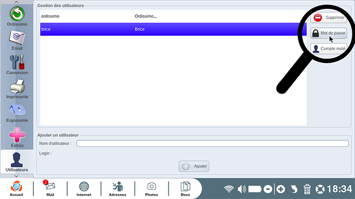Click the Wi-Fi status icon
The height and width of the screenshot is (199, 355).
pyautogui.click(x=229, y=189)
